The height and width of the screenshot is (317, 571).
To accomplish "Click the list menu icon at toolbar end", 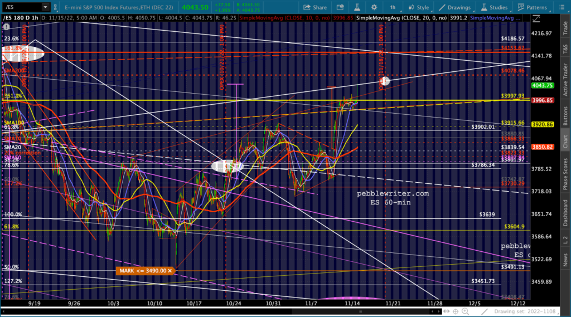I will point(562,7).
